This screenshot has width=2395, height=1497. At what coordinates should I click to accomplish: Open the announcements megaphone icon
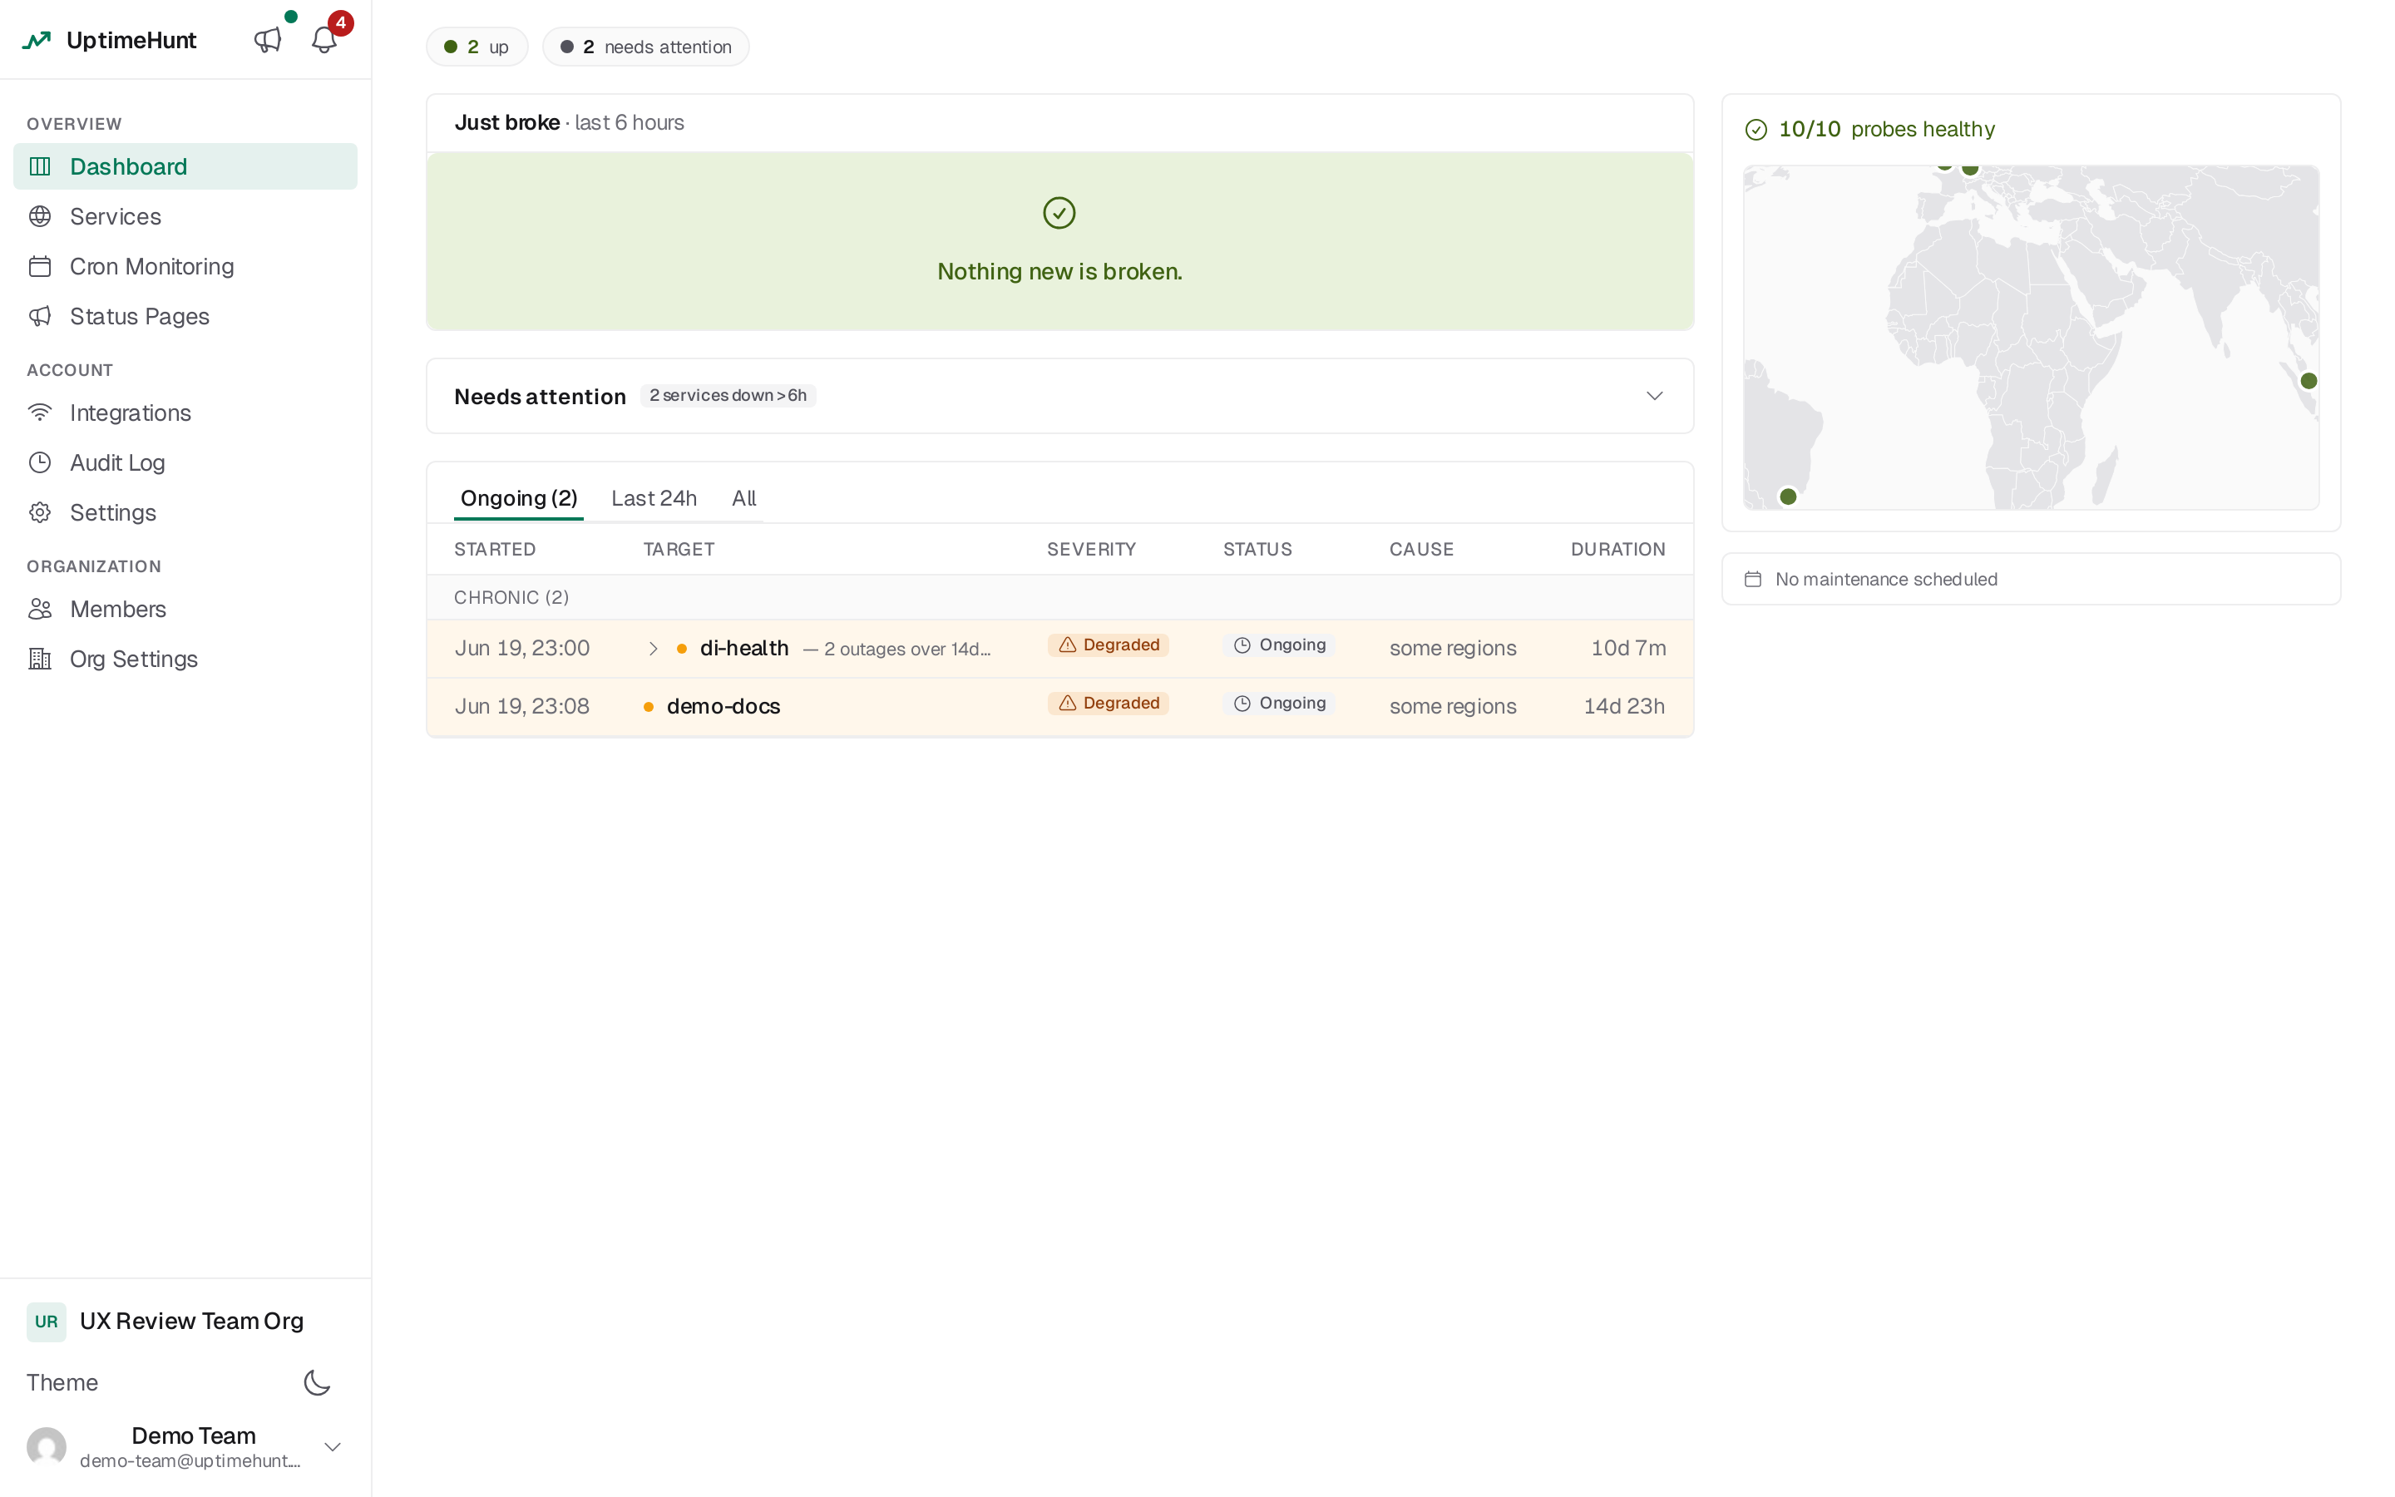267,41
